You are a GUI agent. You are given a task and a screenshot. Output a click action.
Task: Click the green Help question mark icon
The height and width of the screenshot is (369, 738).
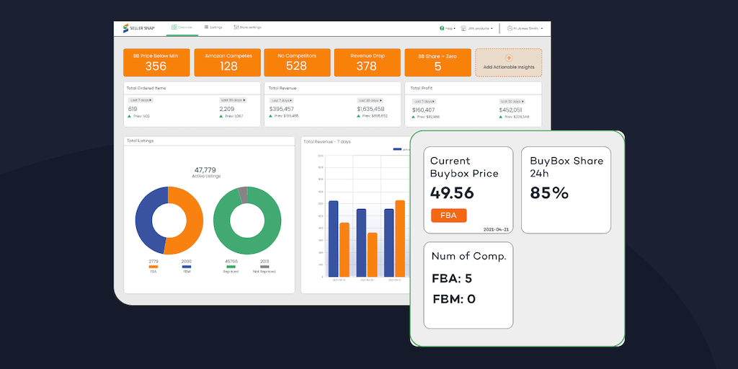[x=442, y=28]
